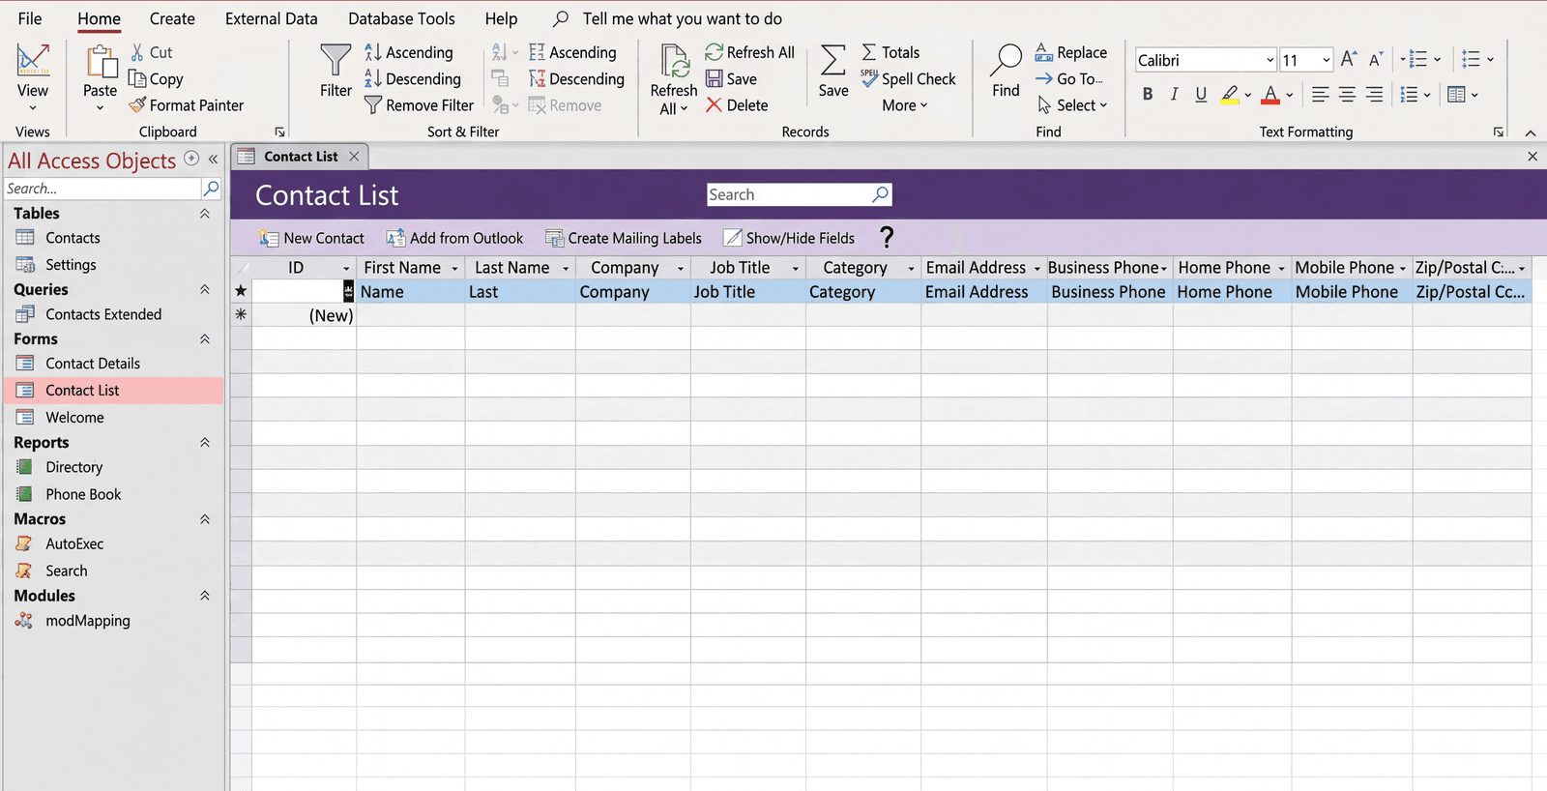Activate the Format Painter tool
This screenshot has height=791, width=1547.
(187, 104)
